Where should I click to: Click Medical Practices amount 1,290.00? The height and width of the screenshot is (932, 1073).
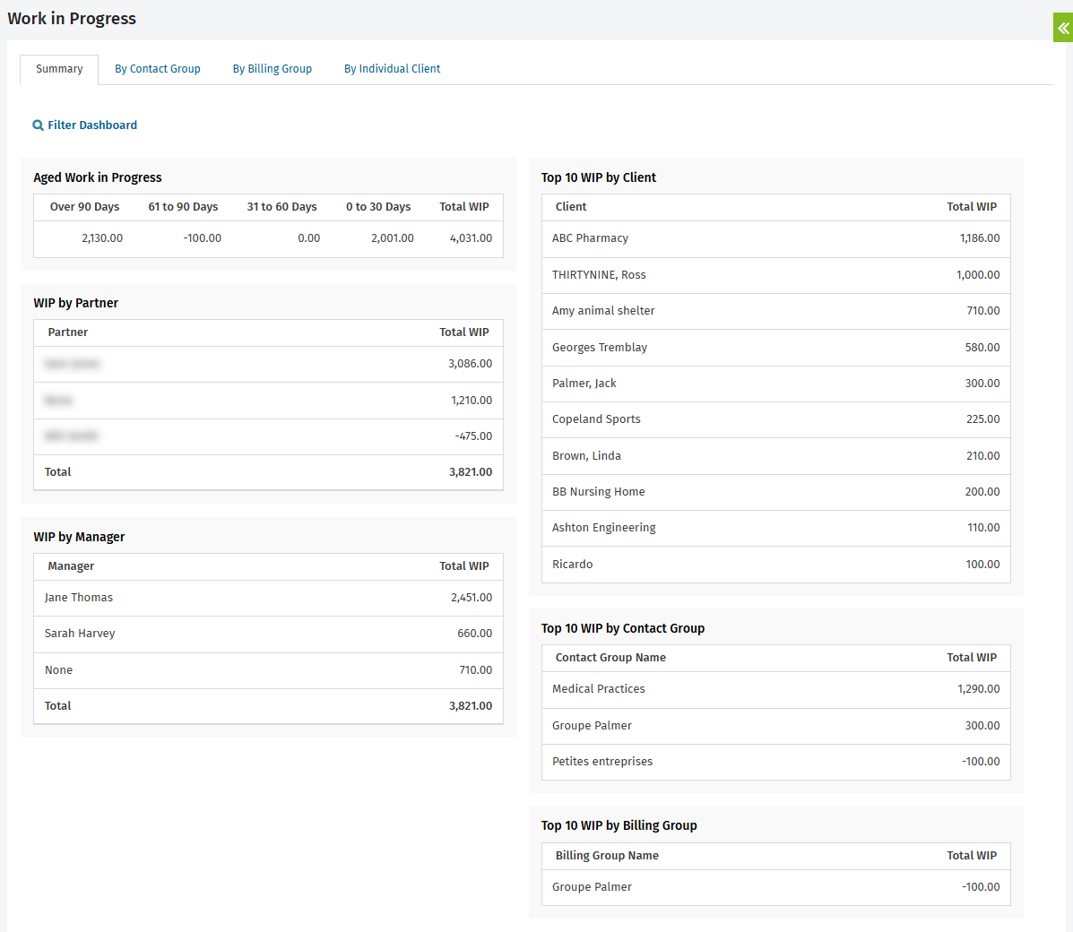pyautogui.click(x=979, y=689)
